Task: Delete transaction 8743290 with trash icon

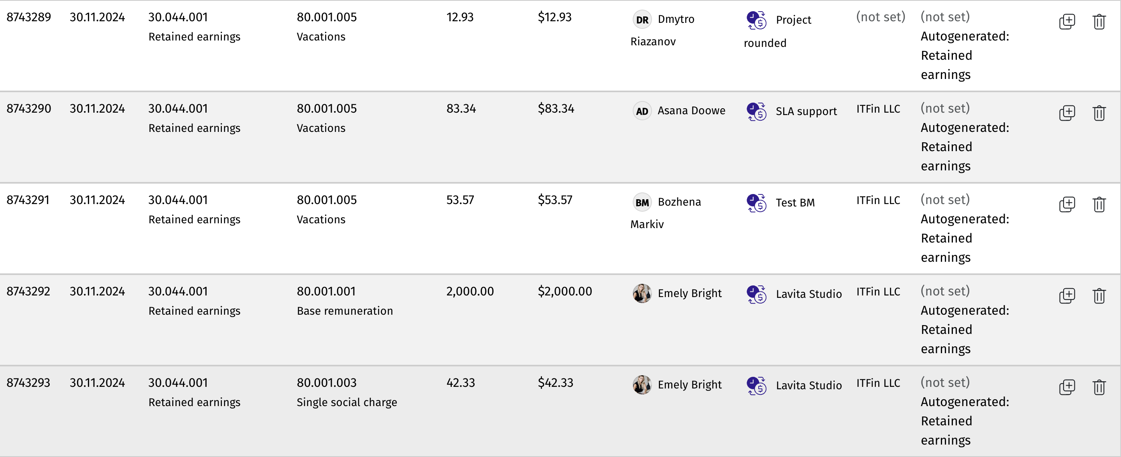Action: 1099,113
